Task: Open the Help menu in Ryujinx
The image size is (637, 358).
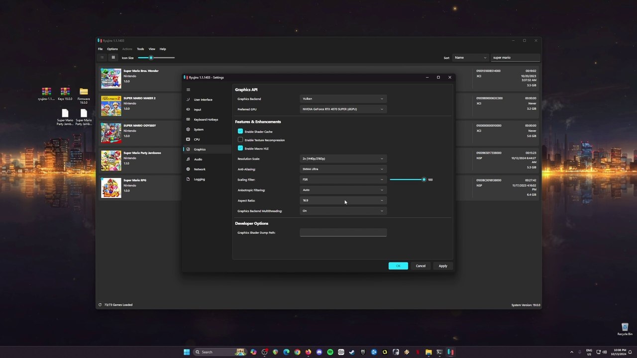Action: click(x=163, y=49)
